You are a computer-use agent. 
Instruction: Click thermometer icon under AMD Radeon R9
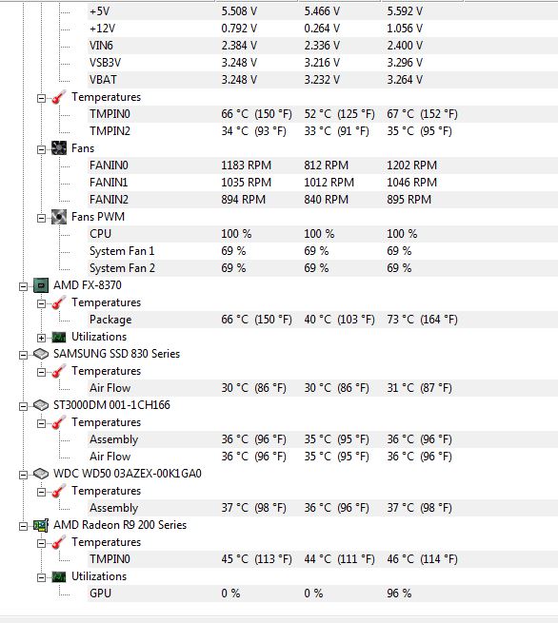(x=59, y=542)
